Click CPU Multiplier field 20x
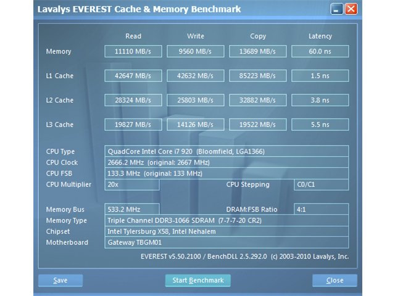395x296 pixels. (131, 184)
